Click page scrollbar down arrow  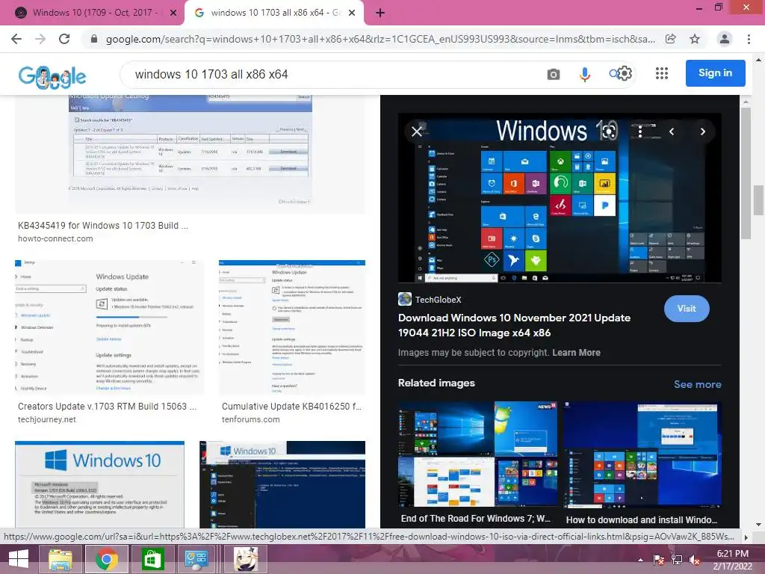point(758,525)
